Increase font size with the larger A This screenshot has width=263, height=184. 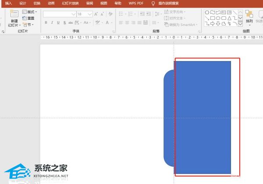tap(96, 14)
